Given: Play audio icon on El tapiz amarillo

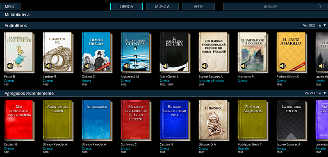Looking at the screenshot, I should (282, 66).
